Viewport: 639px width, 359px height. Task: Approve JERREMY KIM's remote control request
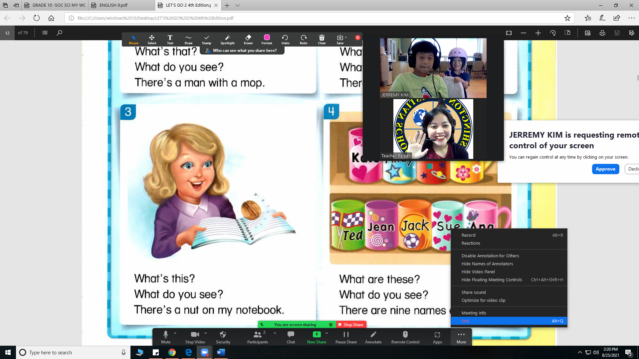point(605,169)
